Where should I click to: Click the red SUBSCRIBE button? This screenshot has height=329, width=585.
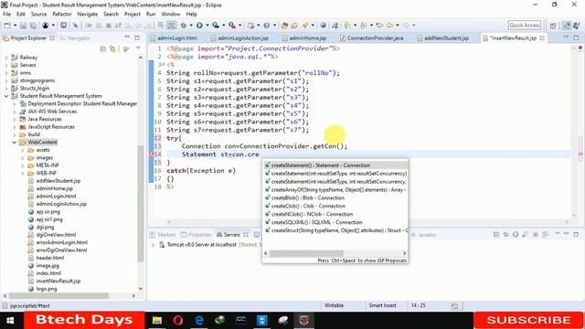point(528,320)
